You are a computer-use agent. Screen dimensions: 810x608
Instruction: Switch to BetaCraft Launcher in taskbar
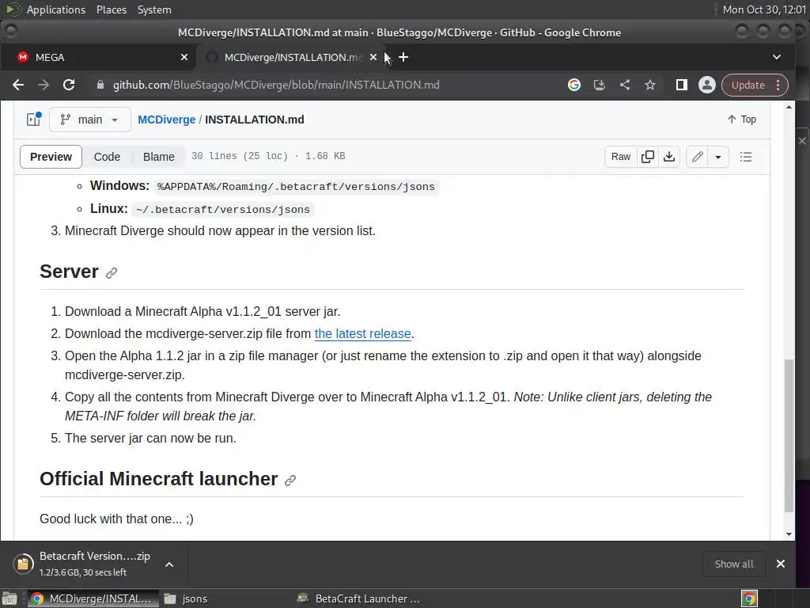(x=358, y=598)
